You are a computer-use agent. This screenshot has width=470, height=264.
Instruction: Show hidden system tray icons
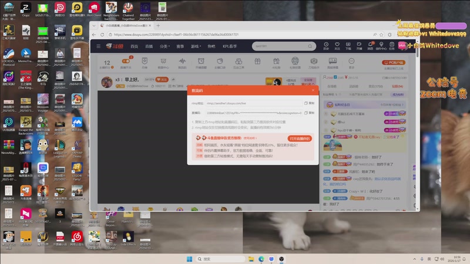coord(415,259)
